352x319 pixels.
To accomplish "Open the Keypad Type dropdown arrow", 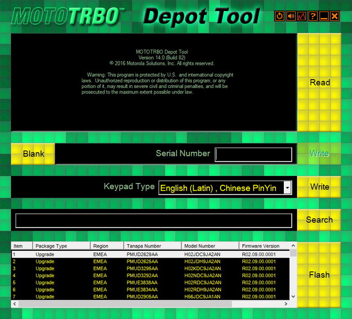I will 287,188.
